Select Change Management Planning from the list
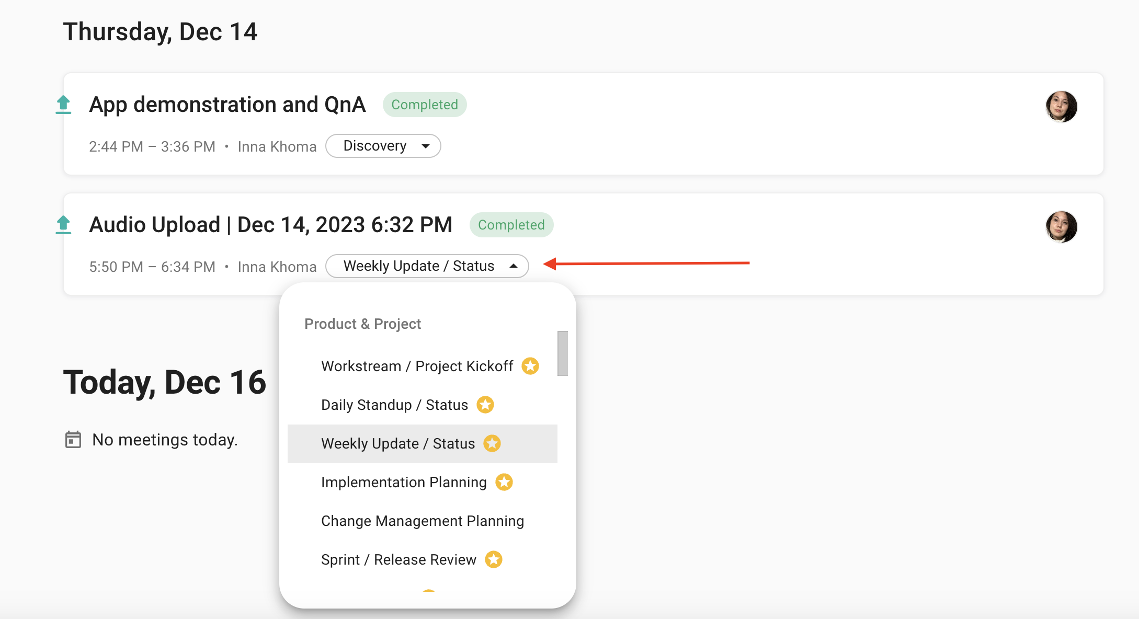The image size is (1139, 619). pyautogui.click(x=423, y=521)
